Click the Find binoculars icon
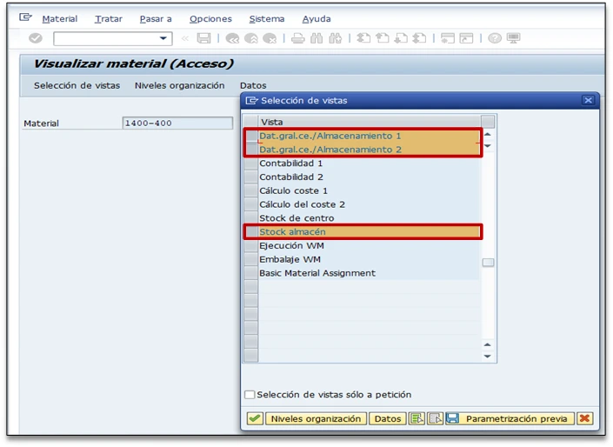The height and width of the screenshot is (447, 613). pos(316,38)
